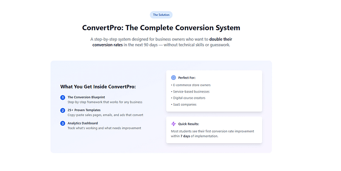Select "The Conversion Blueprint" title
The width and height of the screenshot is (341, 171).
(86, 97)
